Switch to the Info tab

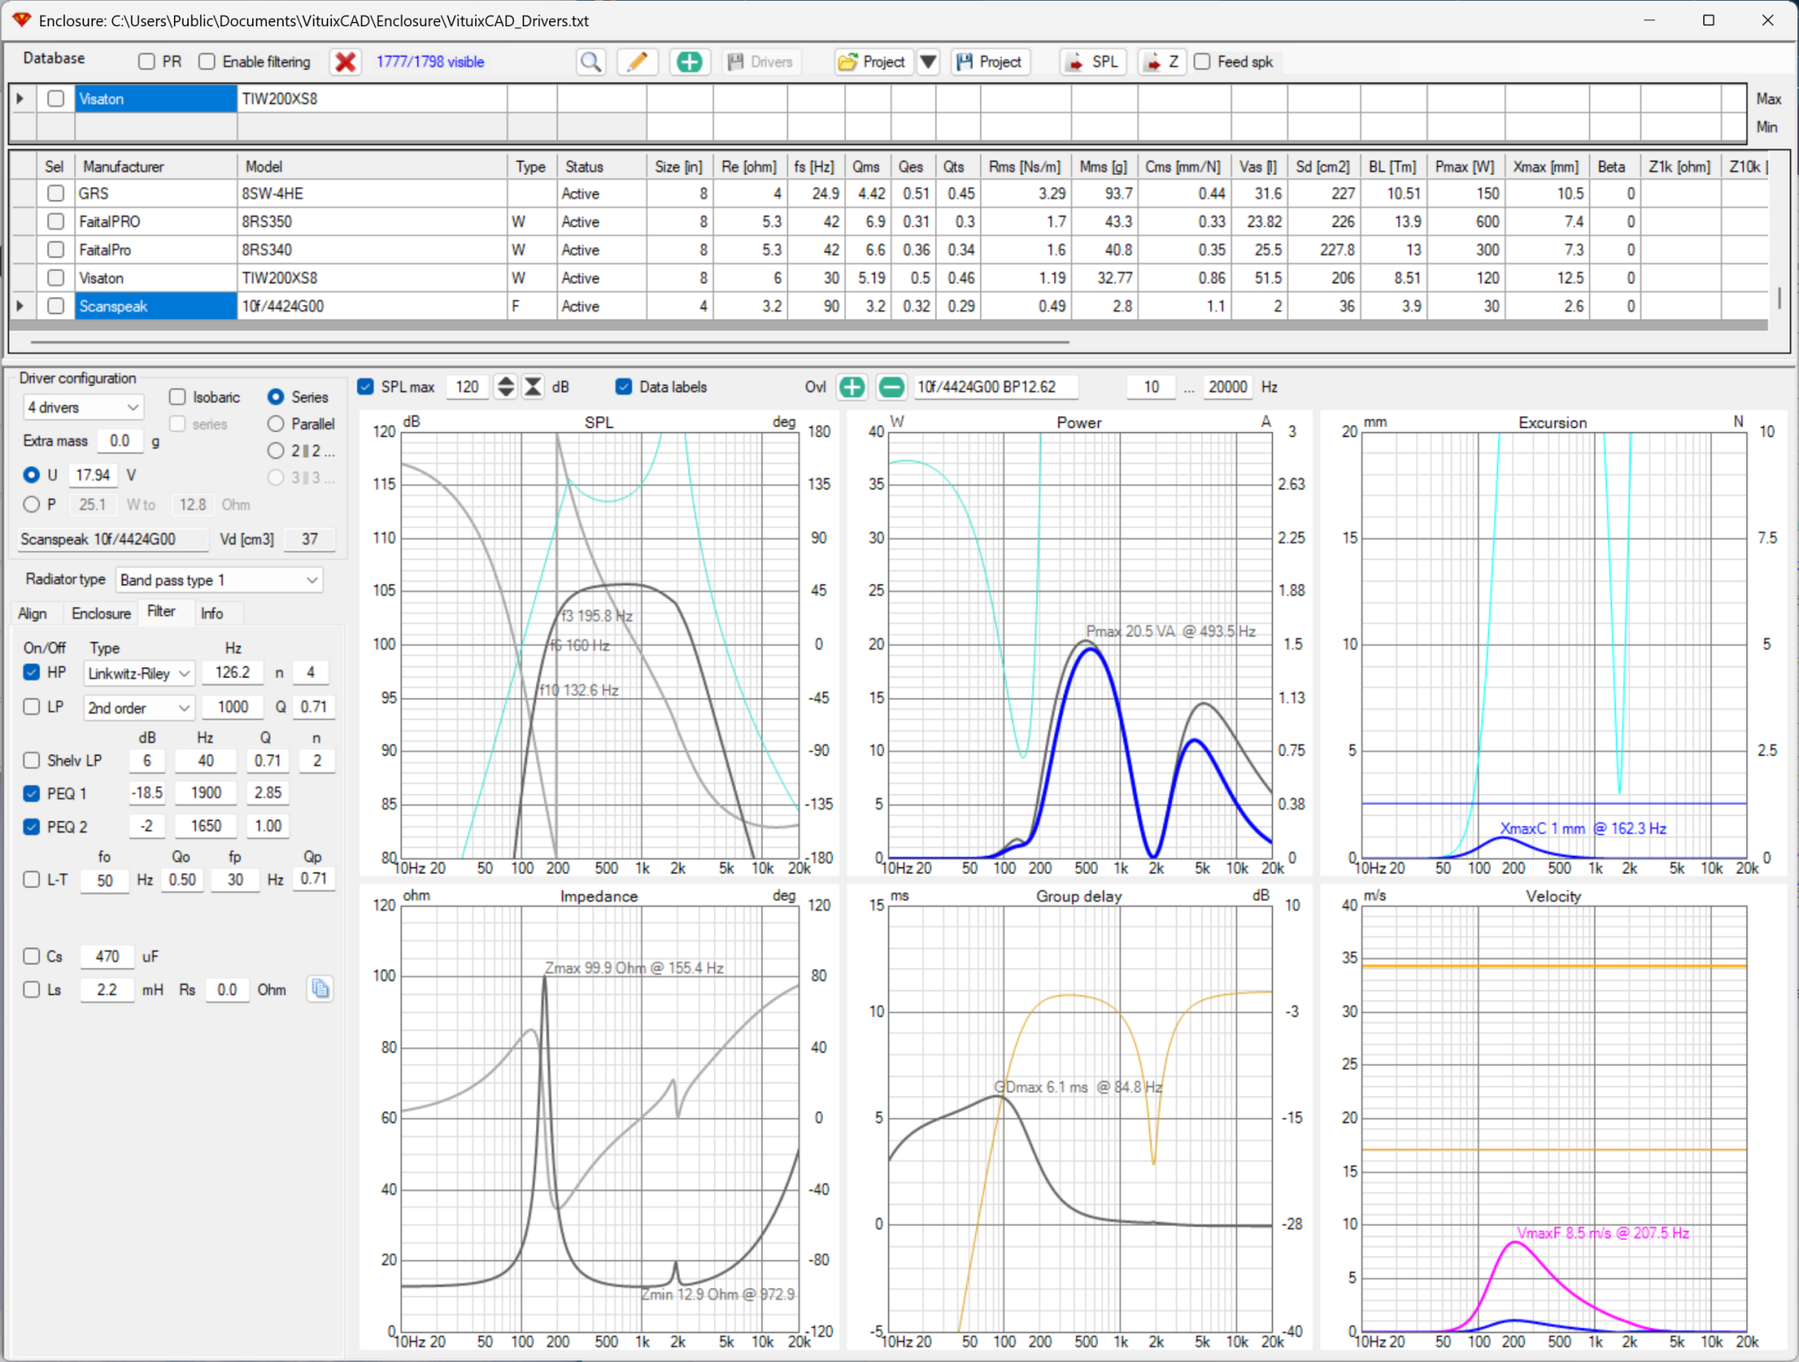click(212, 613)
